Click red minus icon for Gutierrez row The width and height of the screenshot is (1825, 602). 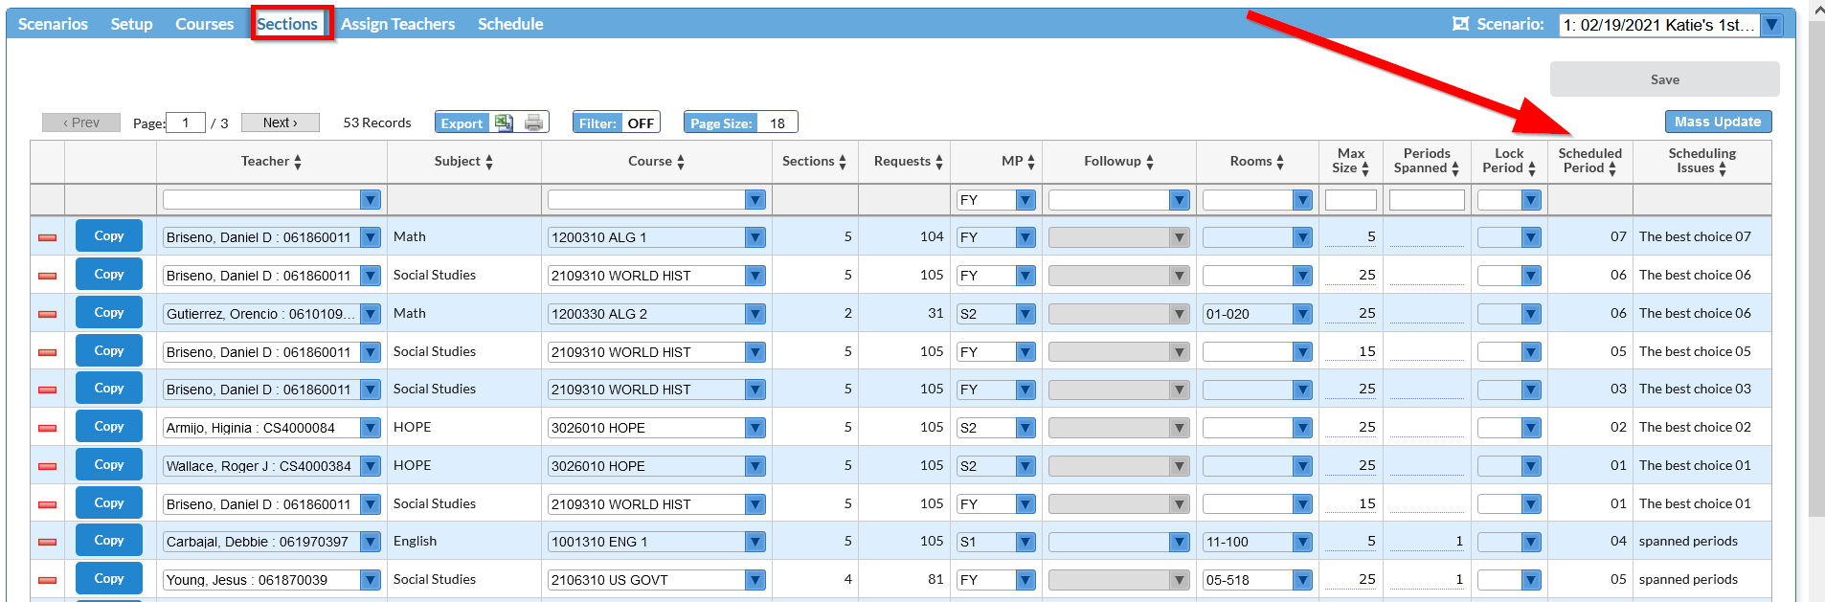click(x=47, y=314)
